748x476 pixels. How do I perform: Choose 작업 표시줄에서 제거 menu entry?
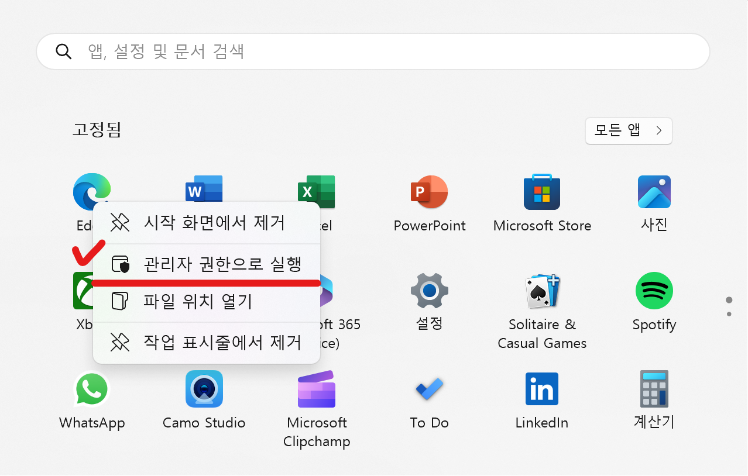(x=207, y=343)
